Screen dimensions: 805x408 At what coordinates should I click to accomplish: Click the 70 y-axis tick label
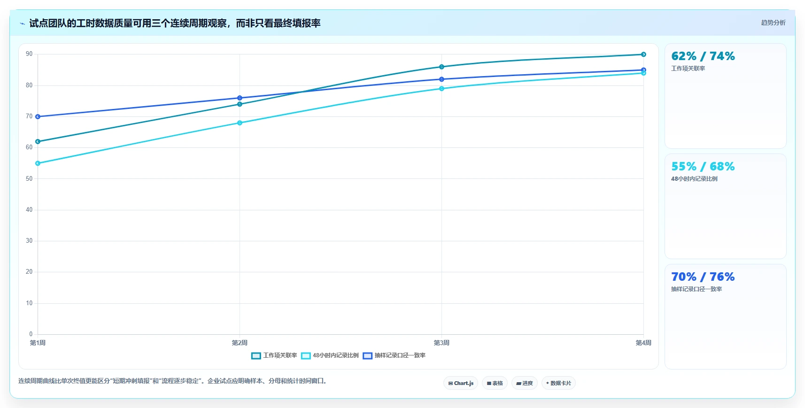(29, 116)
